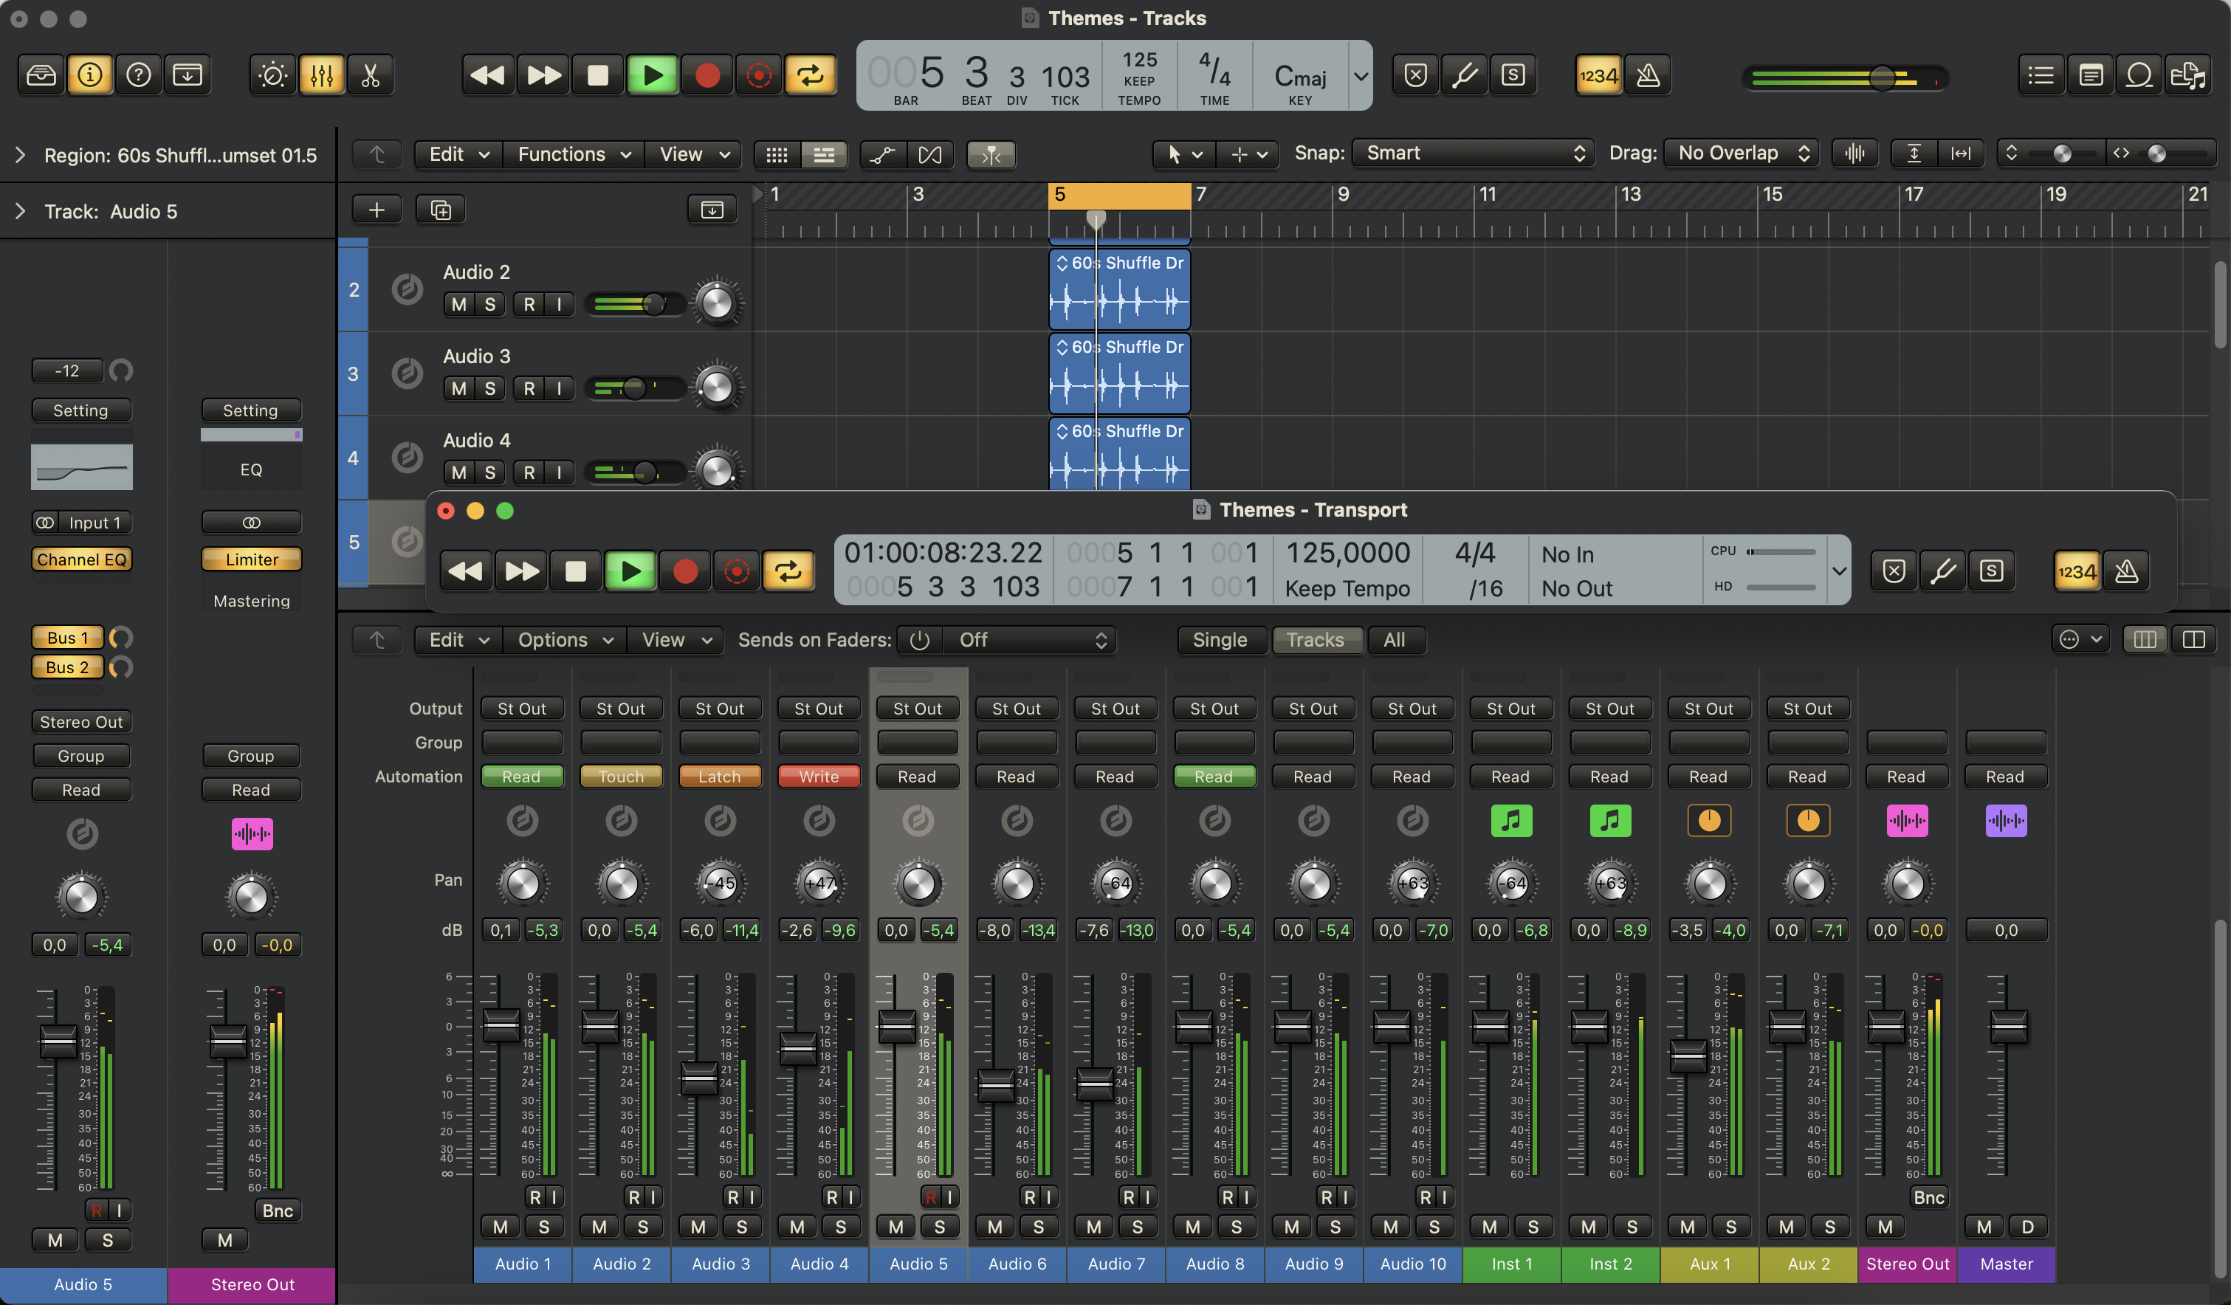Click Write automation button on Audio 4
Screen dimensions: 2231x1305
pos(818,777)
